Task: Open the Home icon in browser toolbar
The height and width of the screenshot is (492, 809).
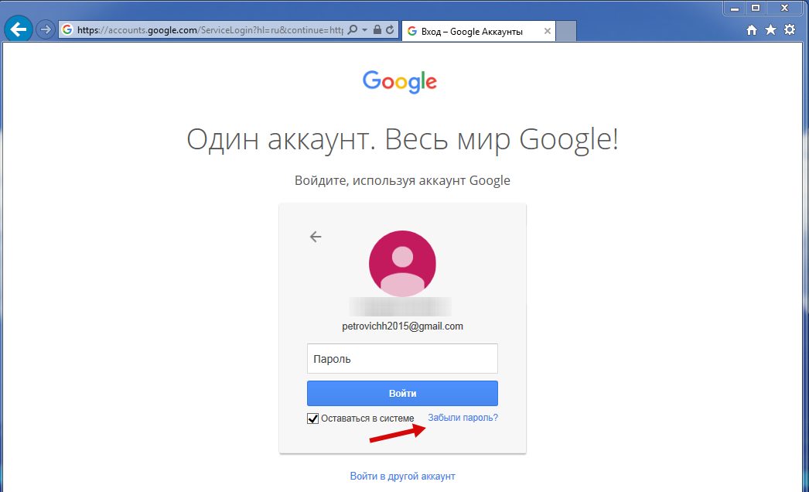Action: pos(752,30)
